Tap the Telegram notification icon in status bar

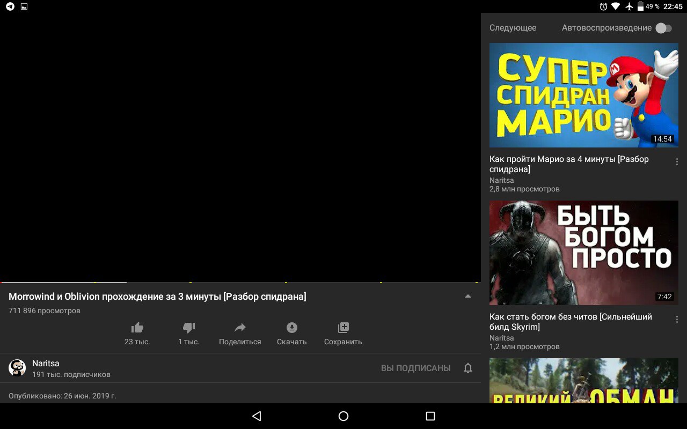10,6
